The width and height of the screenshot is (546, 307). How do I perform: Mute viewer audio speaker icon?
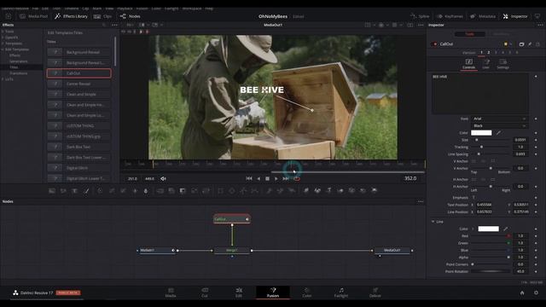click(163, 178)
